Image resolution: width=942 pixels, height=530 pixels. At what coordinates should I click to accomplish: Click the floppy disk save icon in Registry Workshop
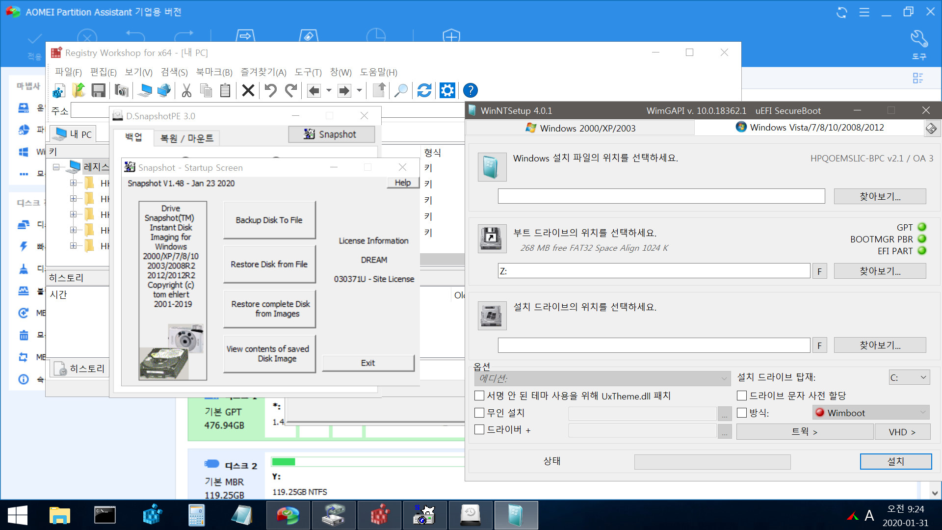99,90
